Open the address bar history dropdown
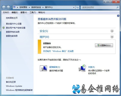The height and width of the screenshot is (96, 121). coord(74,7)
